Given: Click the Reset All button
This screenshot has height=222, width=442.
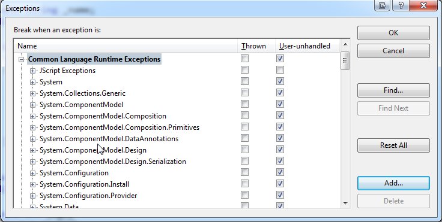Looking at the screenshot, I should pyautogui.click(x=393, y=145).
